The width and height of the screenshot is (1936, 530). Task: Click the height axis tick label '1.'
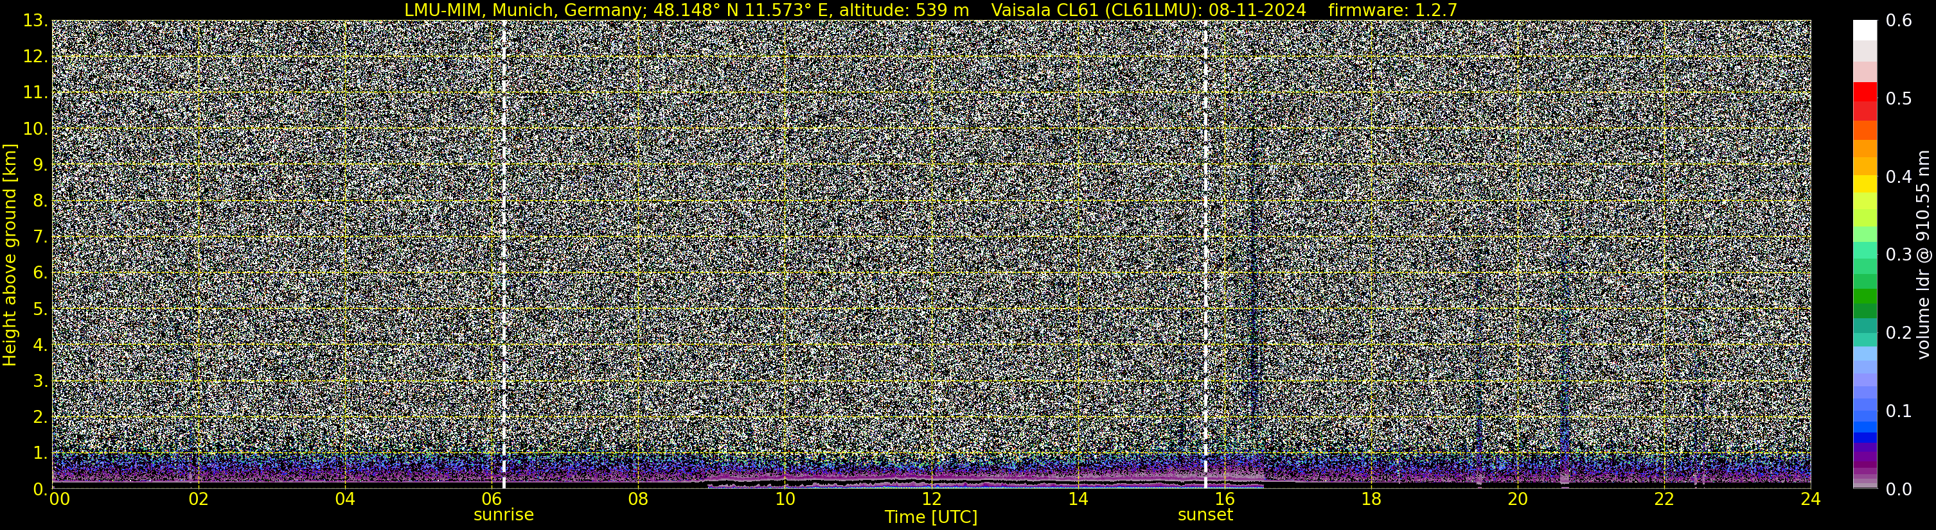pyautogui.click(x=40, y=452)
